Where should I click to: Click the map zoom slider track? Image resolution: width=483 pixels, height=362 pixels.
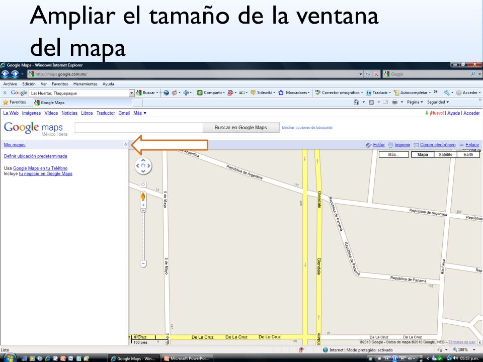coord(143,236)
